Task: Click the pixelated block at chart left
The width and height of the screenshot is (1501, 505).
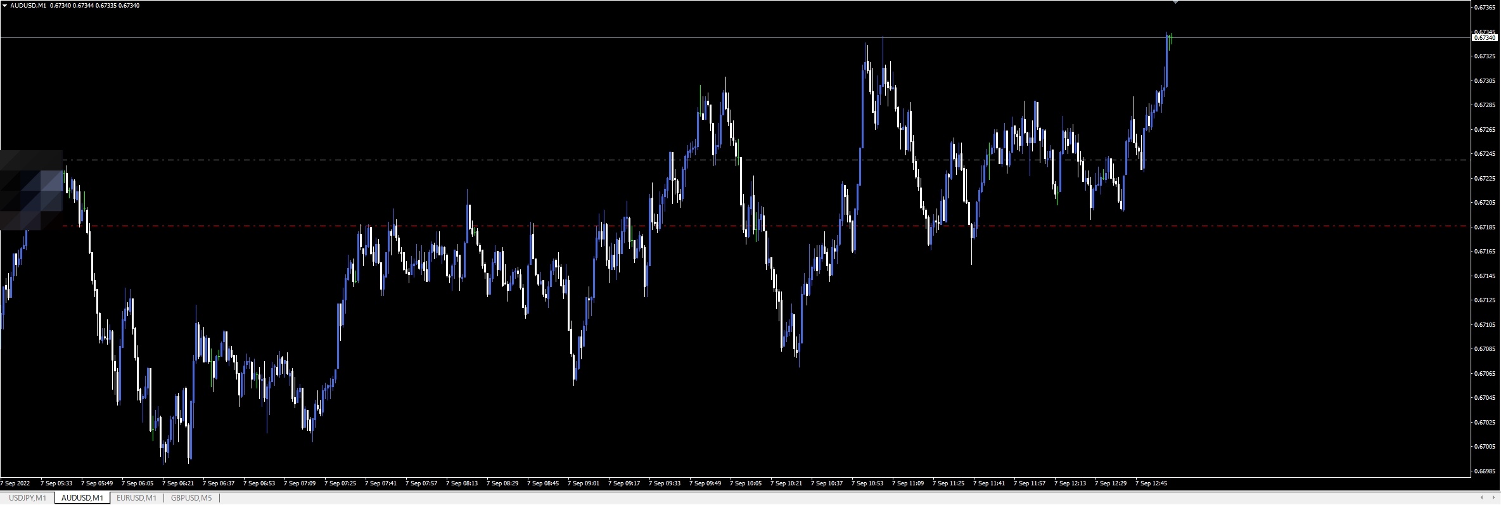Action: [x=32, y=190]
